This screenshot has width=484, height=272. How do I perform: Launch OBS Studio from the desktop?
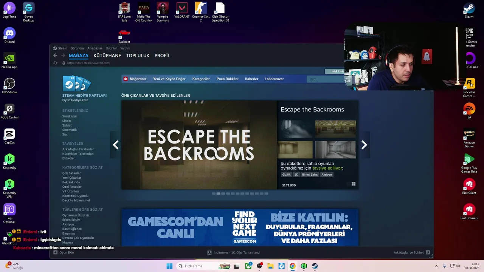(x=9, y=86)
